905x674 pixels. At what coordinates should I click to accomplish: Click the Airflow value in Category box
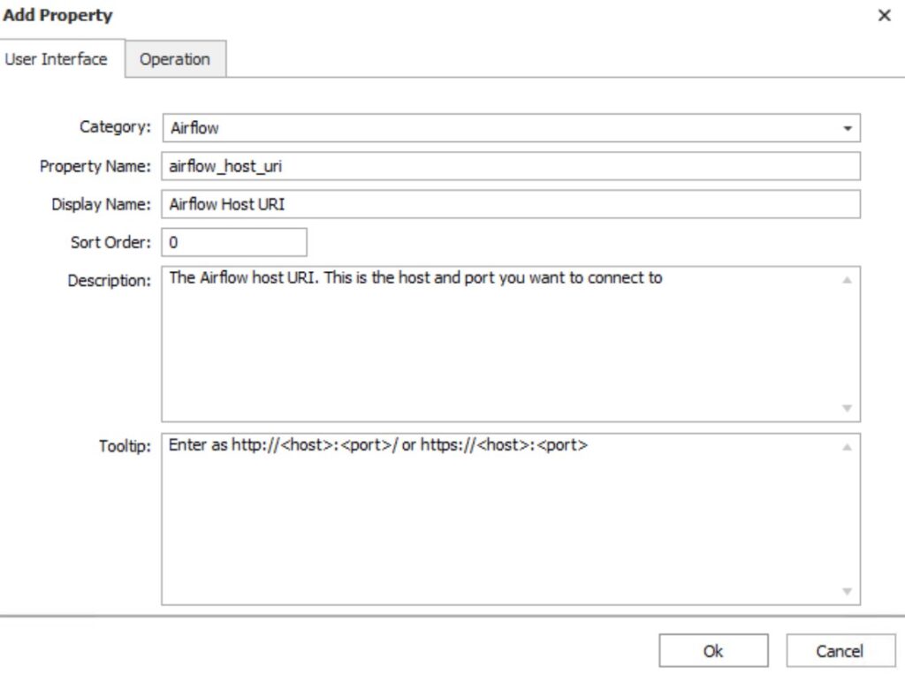tap(194, 128)
